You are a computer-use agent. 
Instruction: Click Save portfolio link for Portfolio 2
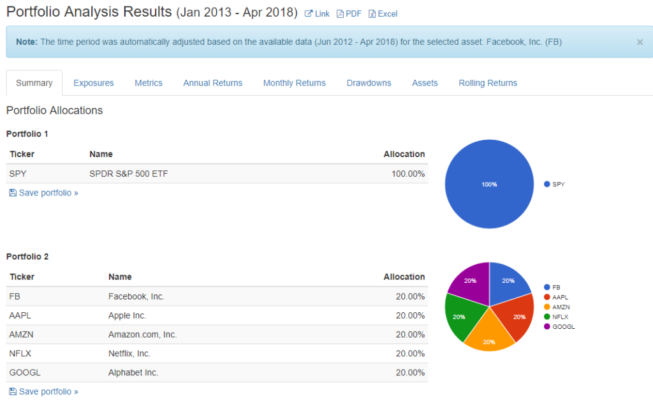point(48,391)
